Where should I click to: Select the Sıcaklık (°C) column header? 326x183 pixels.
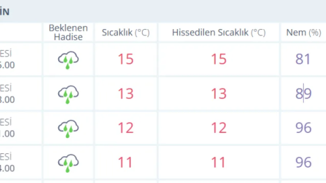[125, 33]
